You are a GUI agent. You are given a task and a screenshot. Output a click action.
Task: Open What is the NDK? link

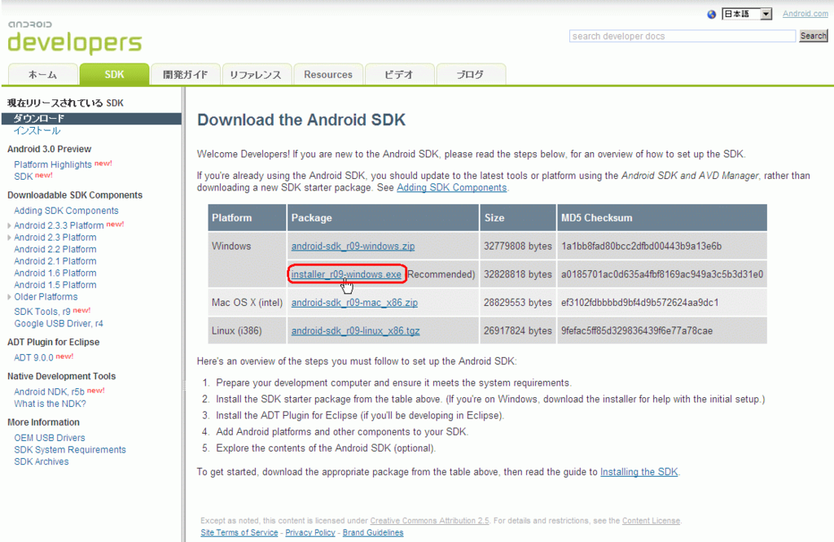coord(50,404)
